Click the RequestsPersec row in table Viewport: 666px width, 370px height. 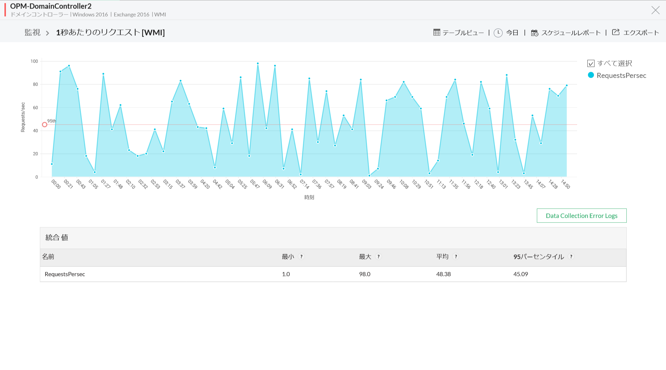(65, 274)
